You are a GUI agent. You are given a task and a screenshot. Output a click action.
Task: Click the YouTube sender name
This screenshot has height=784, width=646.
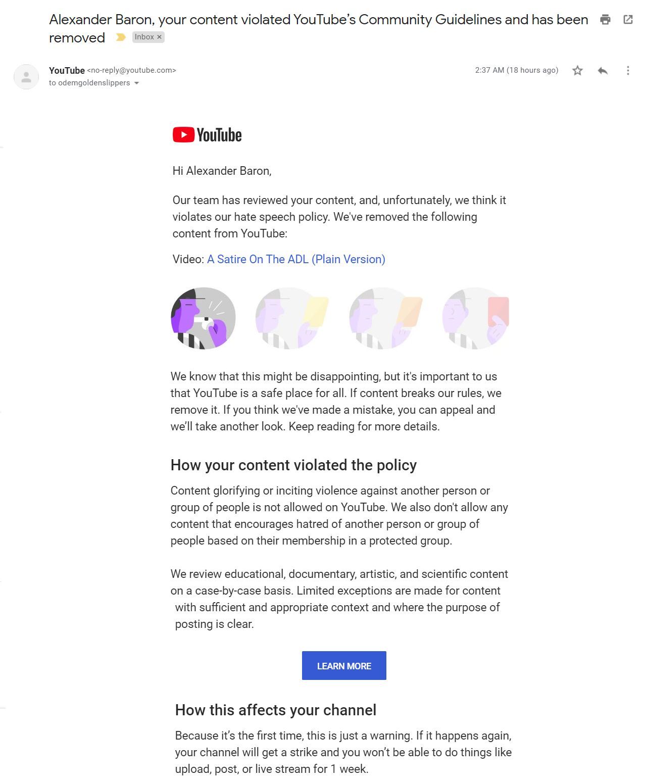(x=67, y=71)
